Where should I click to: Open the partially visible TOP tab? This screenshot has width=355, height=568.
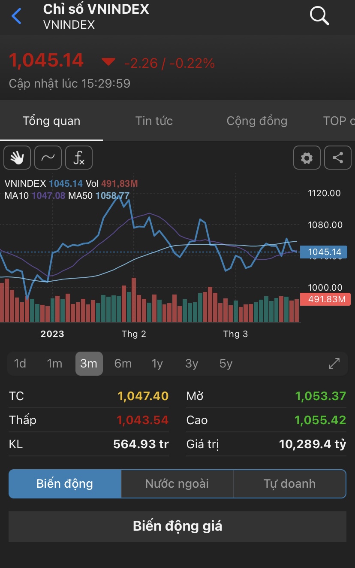tap(339, 121)
